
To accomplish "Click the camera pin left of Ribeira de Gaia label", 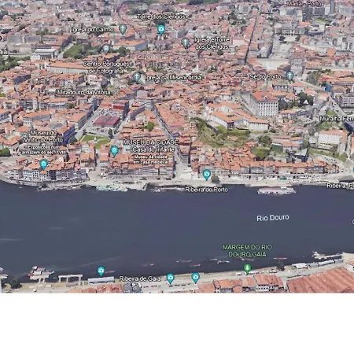I will (x=101, y=271).
